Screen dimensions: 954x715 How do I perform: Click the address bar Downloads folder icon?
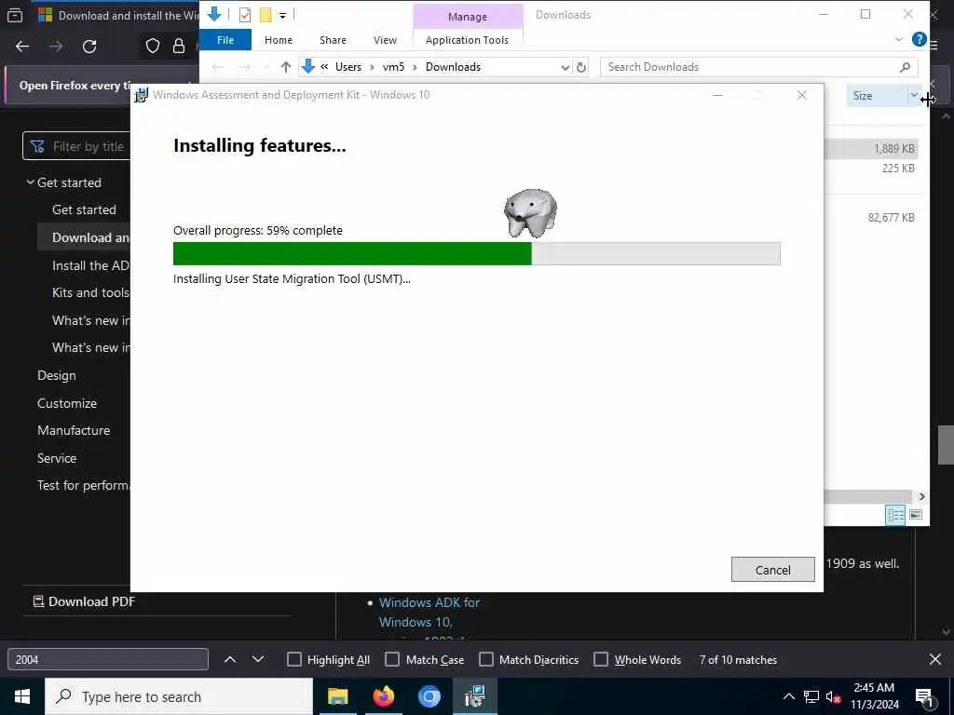pyautogui.click(x=308, y=66)
